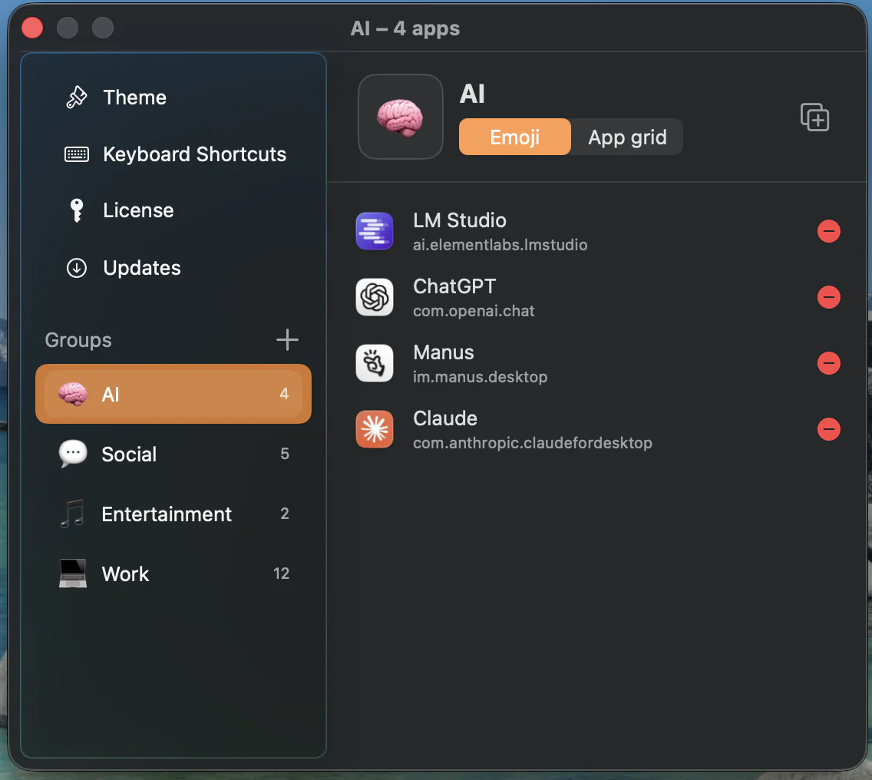Open Keyboard Shortcuts settings

(173, 154)
